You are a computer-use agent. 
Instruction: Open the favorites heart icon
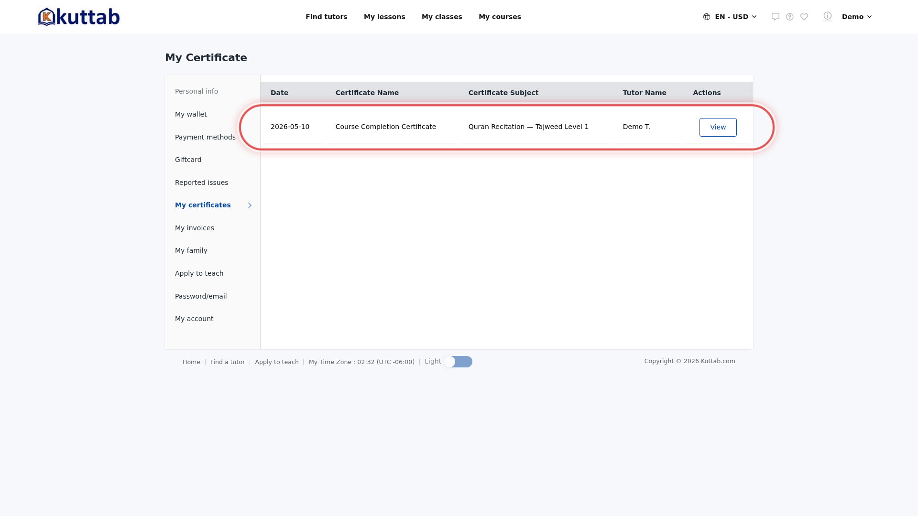tap(804, 17)
